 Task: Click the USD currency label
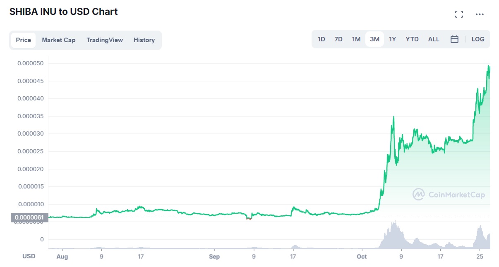point(29,256)
